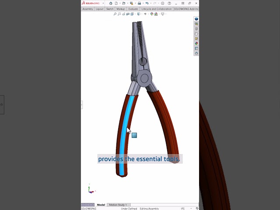This screenshot has height=210, width=280.
Task: Expand the Print dropdown arrow
Action: [x=143, y=3]
